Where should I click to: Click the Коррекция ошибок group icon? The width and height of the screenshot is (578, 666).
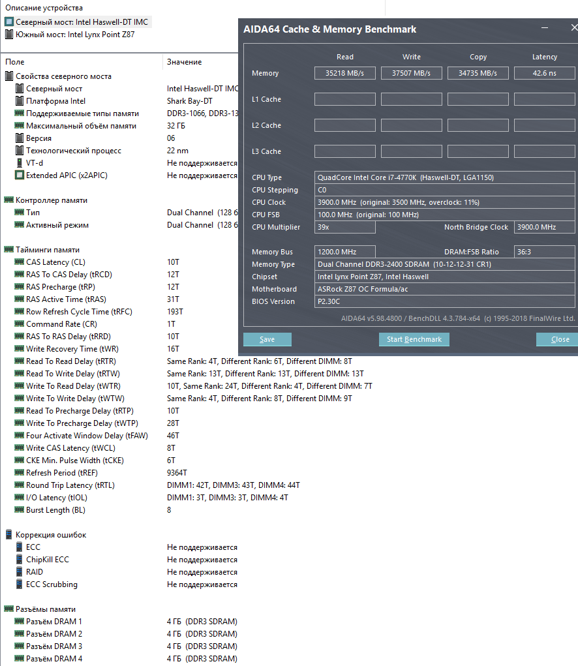point(9,535)
